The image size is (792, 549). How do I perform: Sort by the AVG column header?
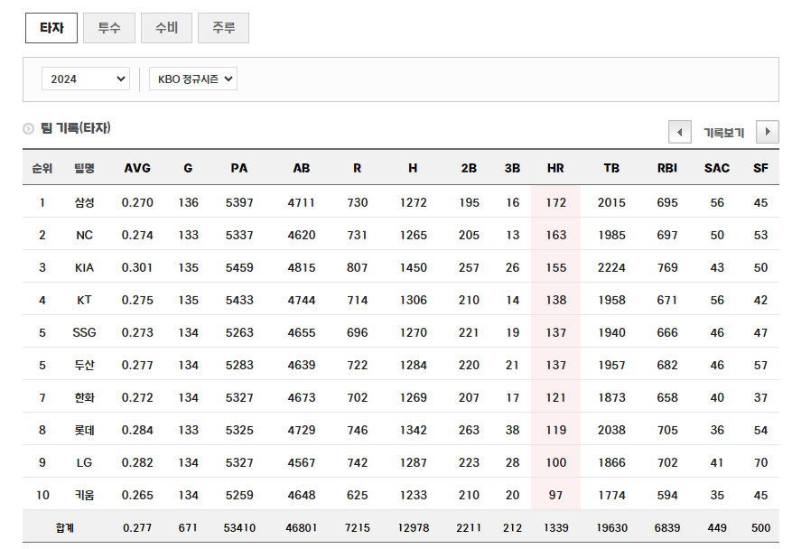(137, 168)
